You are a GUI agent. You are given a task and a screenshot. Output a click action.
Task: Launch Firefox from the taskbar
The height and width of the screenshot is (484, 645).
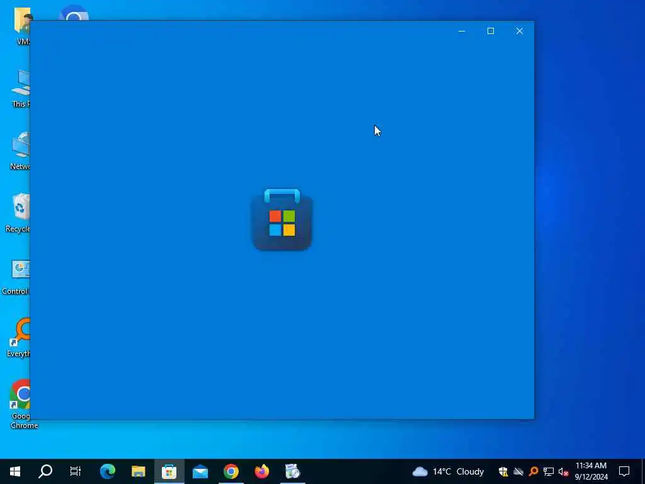coord(262,471)
